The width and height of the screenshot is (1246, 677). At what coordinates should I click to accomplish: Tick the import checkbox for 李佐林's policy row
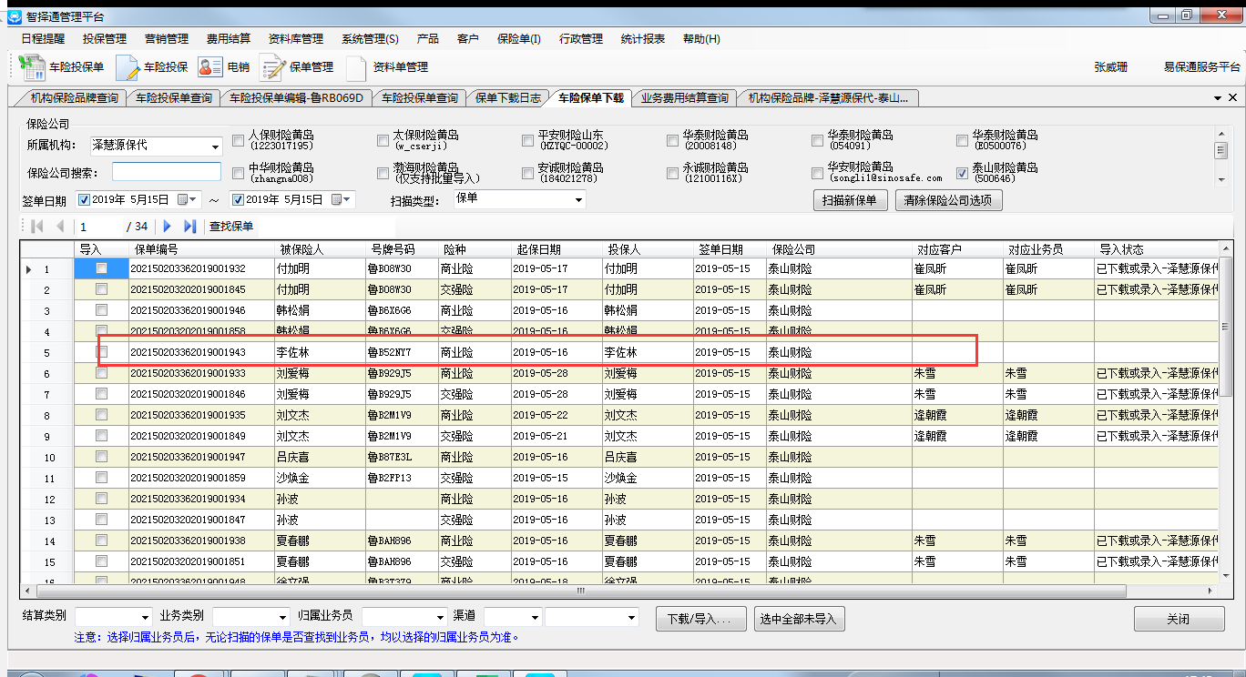tap(101, 351)
